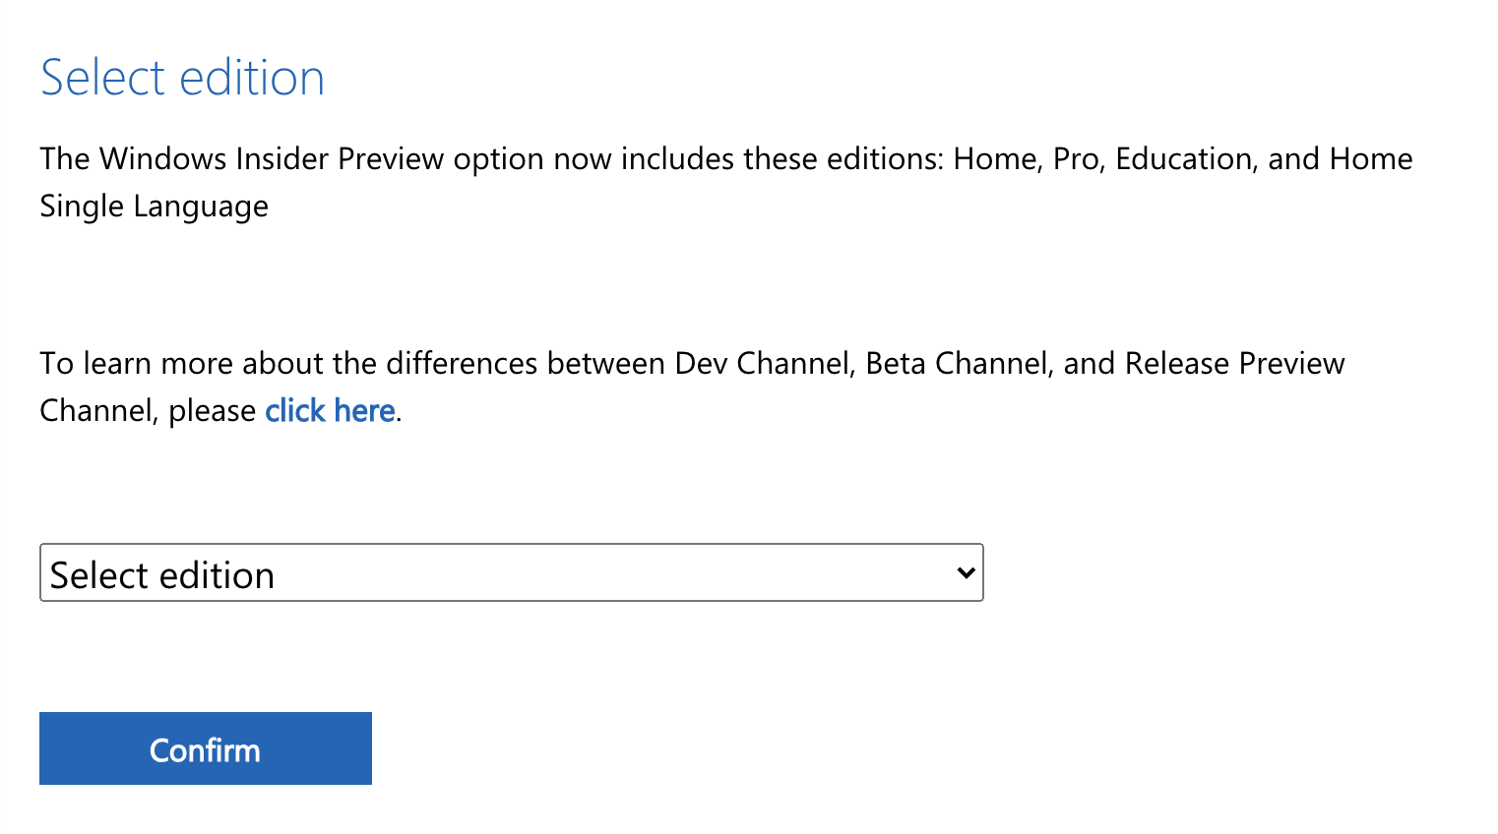Click the dropdown chevron arrow
The image size is (1498, 834).
coord(966,572)
